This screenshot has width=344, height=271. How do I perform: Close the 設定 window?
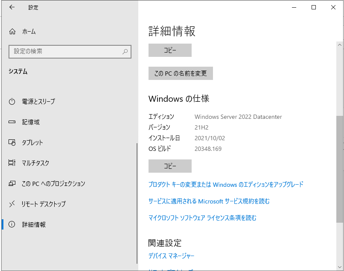(x=333, y=7)
